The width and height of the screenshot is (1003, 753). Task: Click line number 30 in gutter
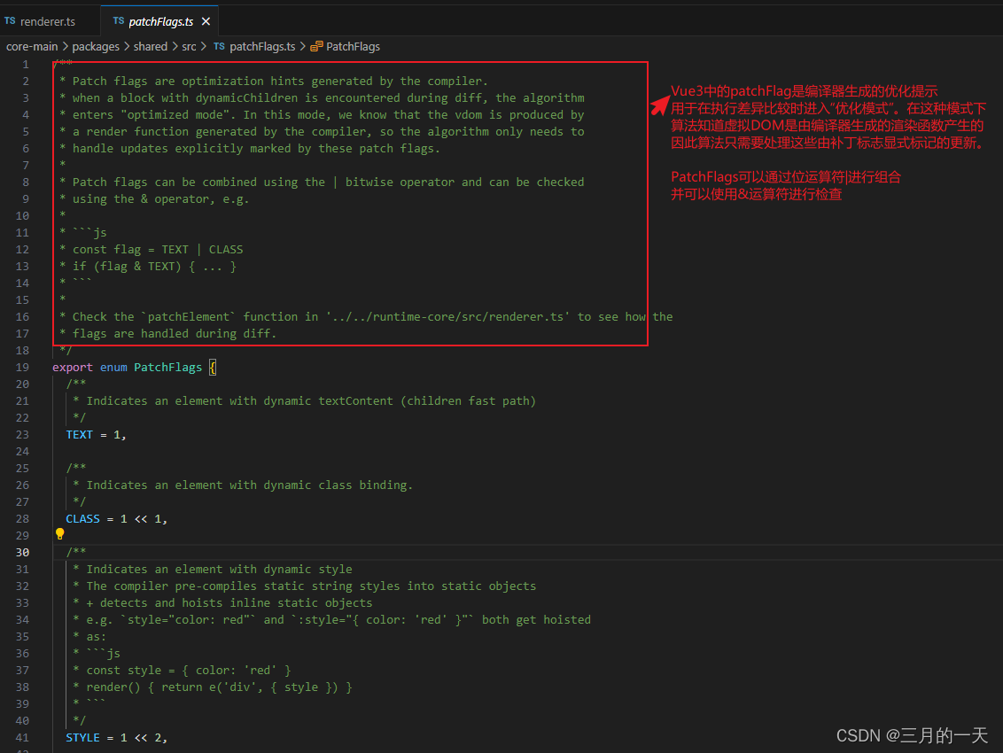coord(22,552)
